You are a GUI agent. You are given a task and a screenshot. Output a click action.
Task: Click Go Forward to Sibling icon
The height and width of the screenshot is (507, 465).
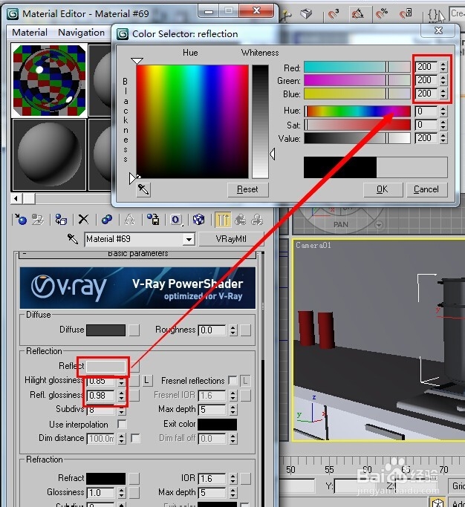(257, 220)
